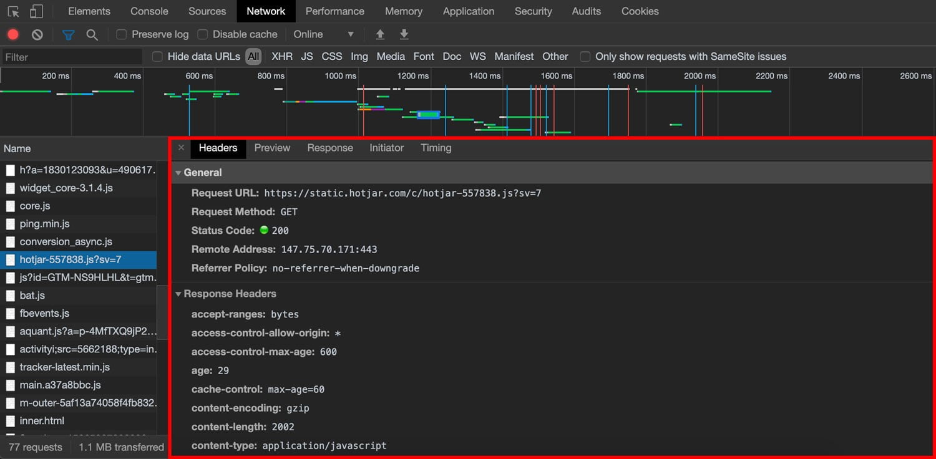The height and width of the screenshot is (459, 936).
Task: Open network request search
Action: pyautogui.click(x=92, y=34)
